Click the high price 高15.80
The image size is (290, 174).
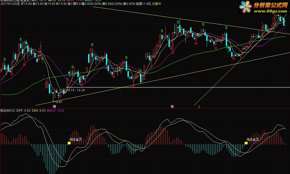38,4
